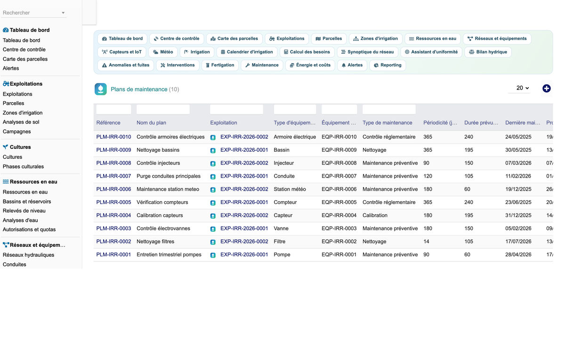Image resolution: width=565 pixels, height=350 pixels.
Task: Click the Nom du plan filter field
Action: click(x=163, y=109)
